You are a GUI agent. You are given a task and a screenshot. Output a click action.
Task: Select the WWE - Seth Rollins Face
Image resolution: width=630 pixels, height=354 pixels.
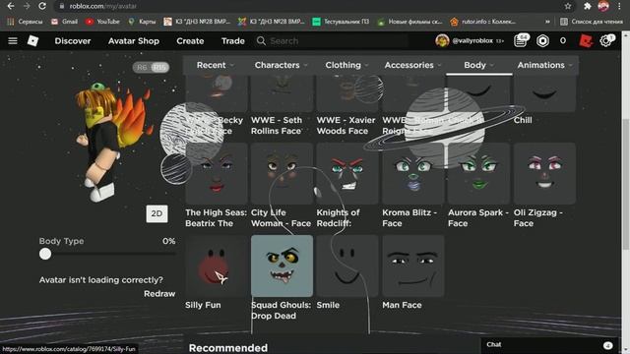coord(282,94)
